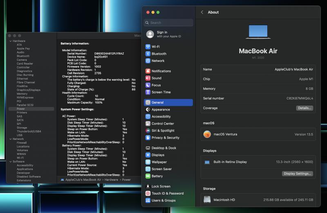Viewport: 327px width, 213px height.
Task: Click Power in the path bar
Action: click(126, 180)
